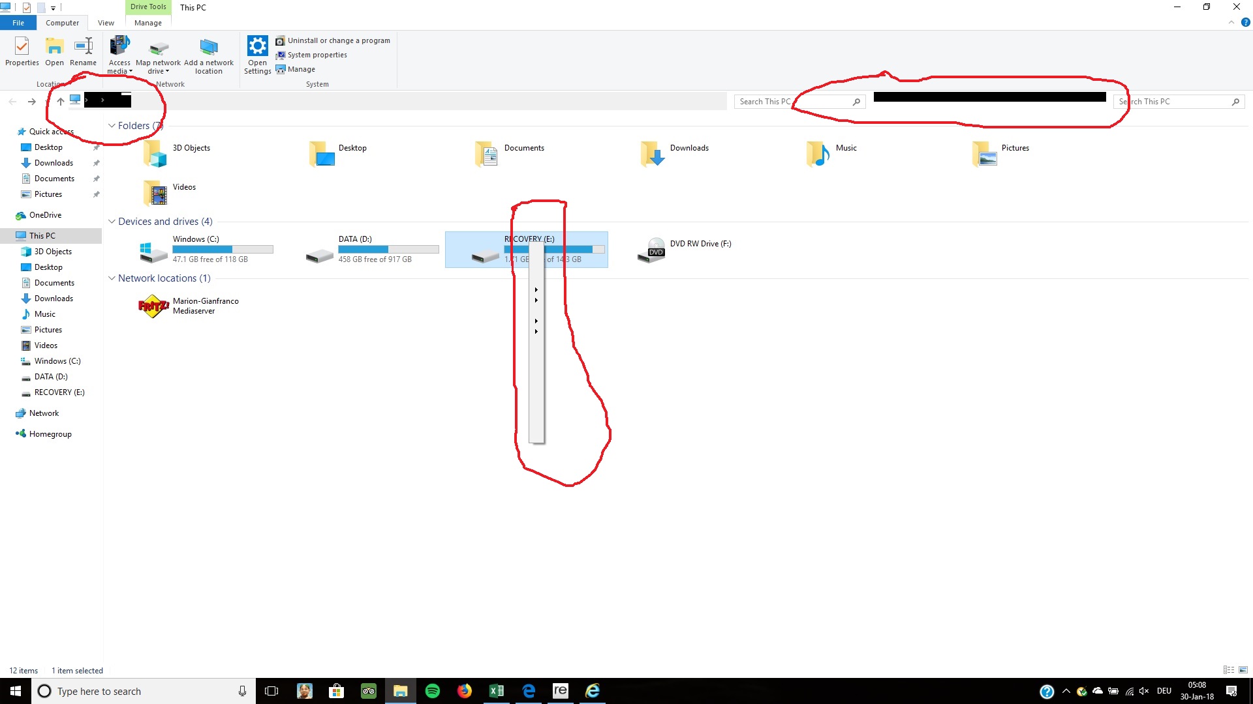Open the Help question mark icon
Image resolution: width=1253 pixels, height=704 pixels.
click(1245, 23)
